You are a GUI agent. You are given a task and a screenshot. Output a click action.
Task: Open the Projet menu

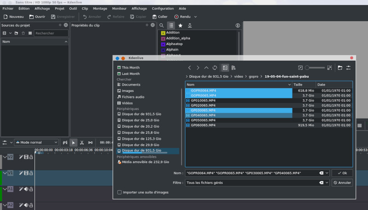60,8
